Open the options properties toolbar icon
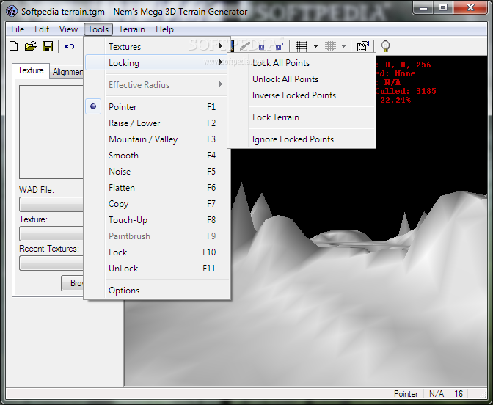The image size is (493, 405). 363,46
